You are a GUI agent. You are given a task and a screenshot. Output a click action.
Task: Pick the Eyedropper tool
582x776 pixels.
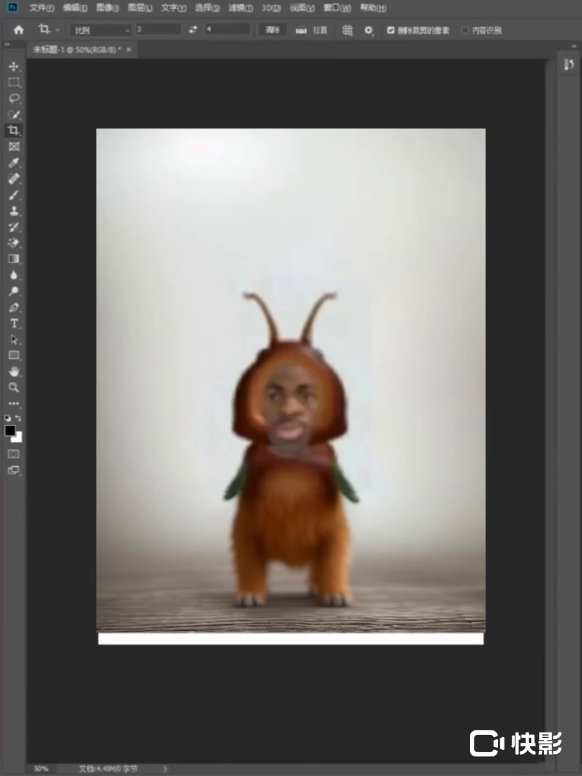coord(14,163)
